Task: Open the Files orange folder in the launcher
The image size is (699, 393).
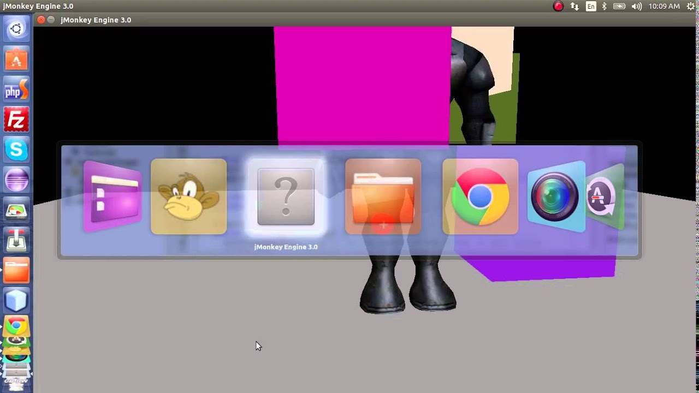Action: [x=16, y=270]
